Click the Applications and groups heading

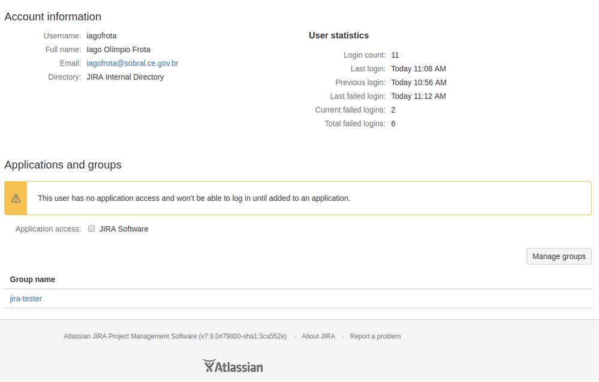click(63, 165)
